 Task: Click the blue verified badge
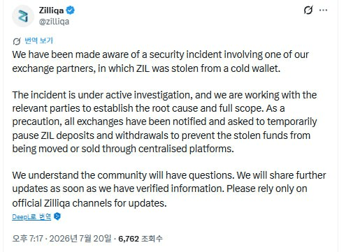71,10
